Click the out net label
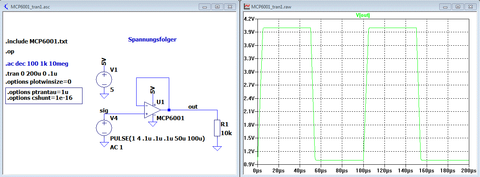Image resolution: width=480 pixels, height=177 pixels. 193,106
